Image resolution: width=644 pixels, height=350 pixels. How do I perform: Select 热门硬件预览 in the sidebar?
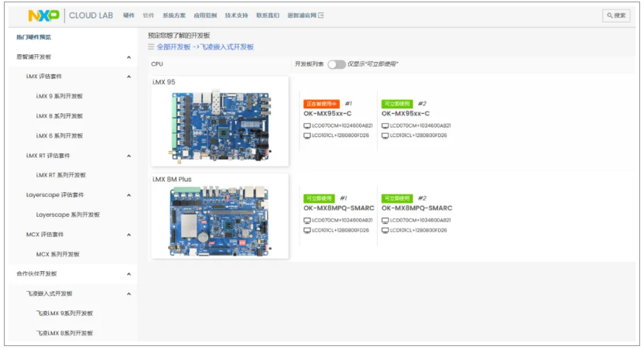click(x=34, y=37)
